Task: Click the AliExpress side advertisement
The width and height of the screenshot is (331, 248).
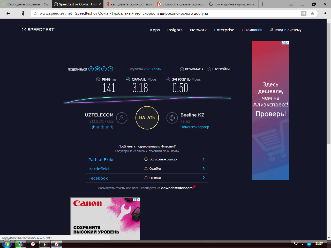Action: (x=270, y=111)
